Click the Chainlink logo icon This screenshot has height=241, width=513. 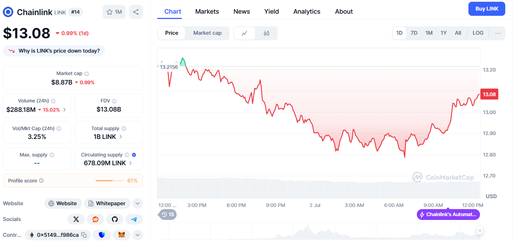(8, 12)
